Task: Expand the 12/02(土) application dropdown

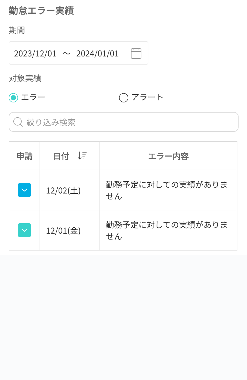Action: [24, 190]
